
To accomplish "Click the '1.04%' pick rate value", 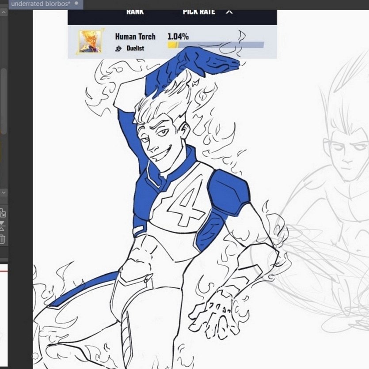I will 178,37.
